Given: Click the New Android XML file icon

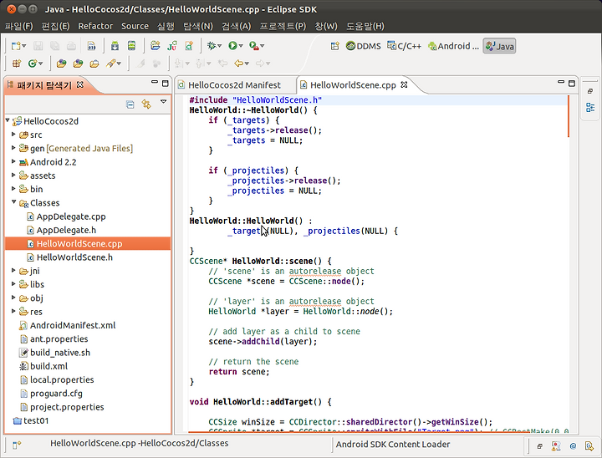Looking at the screenshot, I should [x=189, y=46].
